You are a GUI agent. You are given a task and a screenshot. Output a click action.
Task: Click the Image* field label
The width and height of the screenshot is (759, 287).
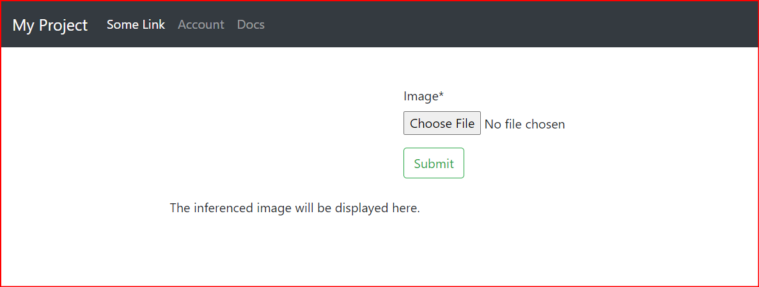pos(423,97)
